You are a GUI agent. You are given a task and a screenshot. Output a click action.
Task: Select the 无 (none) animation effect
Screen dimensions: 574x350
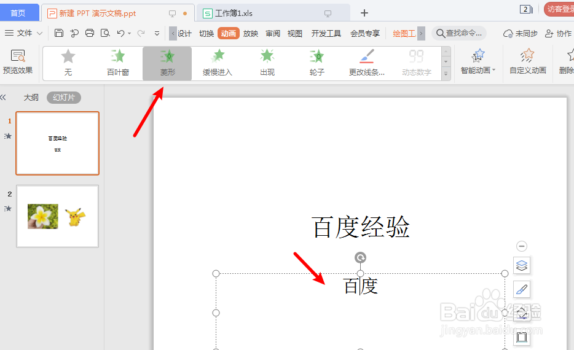pyautogui.click(x=68, y=63)
